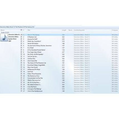Select the track All Because Of A Boot

tap(34, 69)
